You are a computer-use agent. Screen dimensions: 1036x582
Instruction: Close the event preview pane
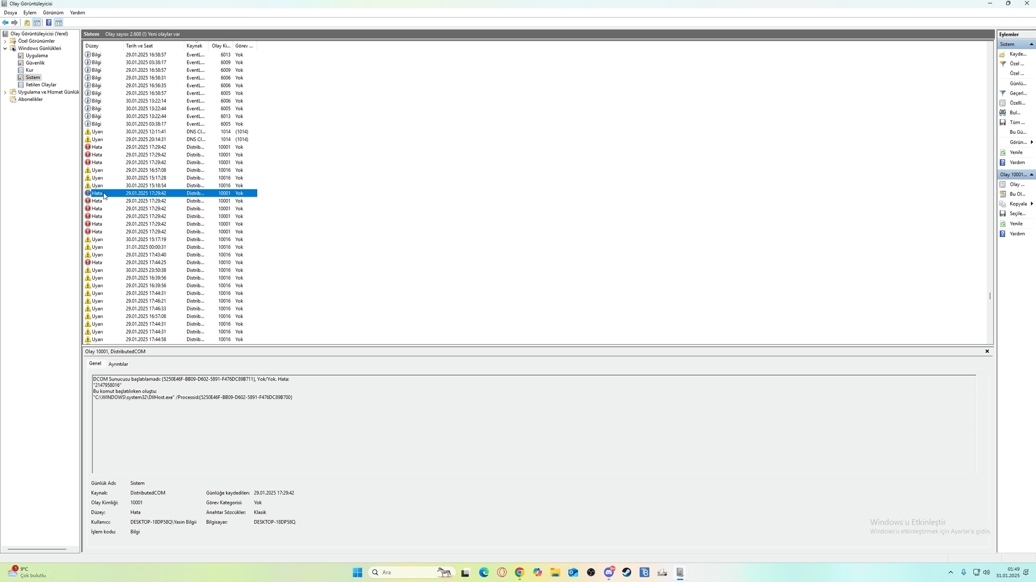pos(987,351)
